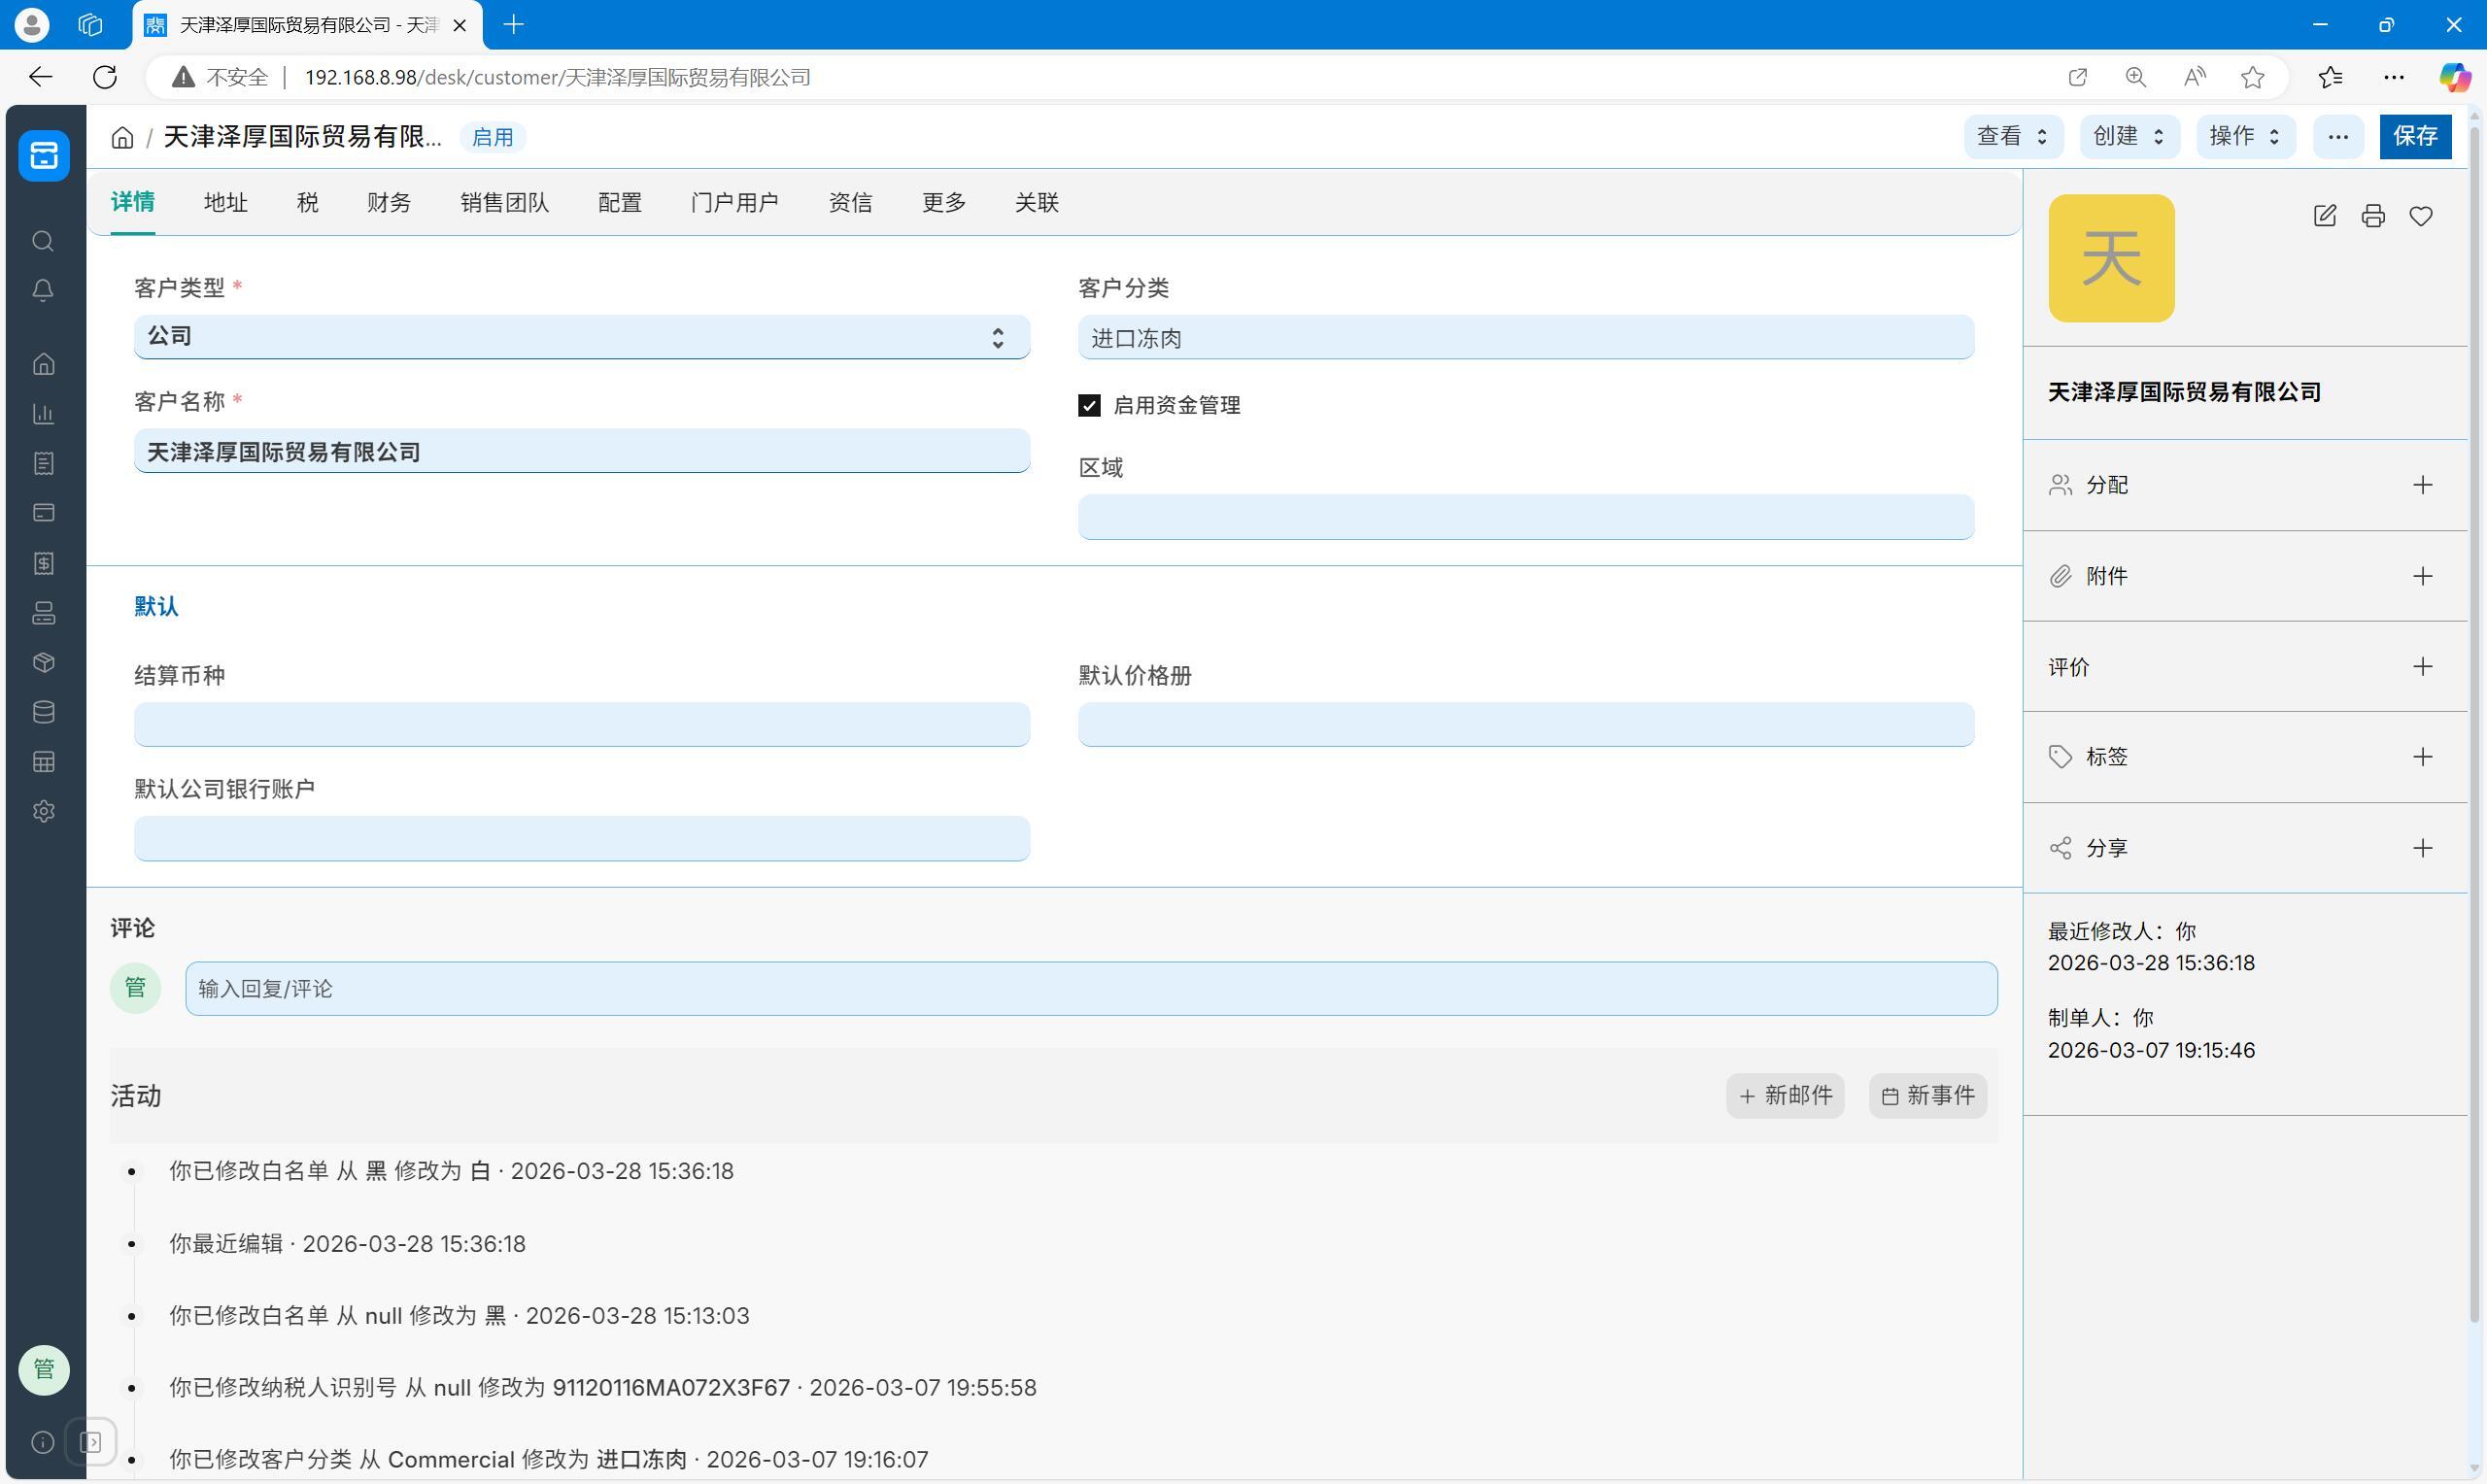
Task: Open 结算币种 link field
Action: [x=582, y=724]
